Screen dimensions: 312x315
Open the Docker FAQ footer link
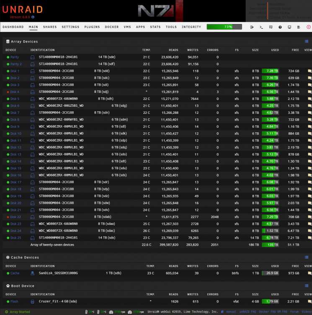(267, 312)
